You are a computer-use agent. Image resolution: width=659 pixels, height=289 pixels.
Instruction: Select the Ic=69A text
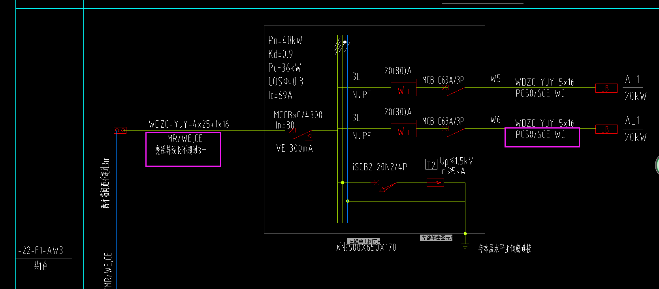[x=280, y=95]
